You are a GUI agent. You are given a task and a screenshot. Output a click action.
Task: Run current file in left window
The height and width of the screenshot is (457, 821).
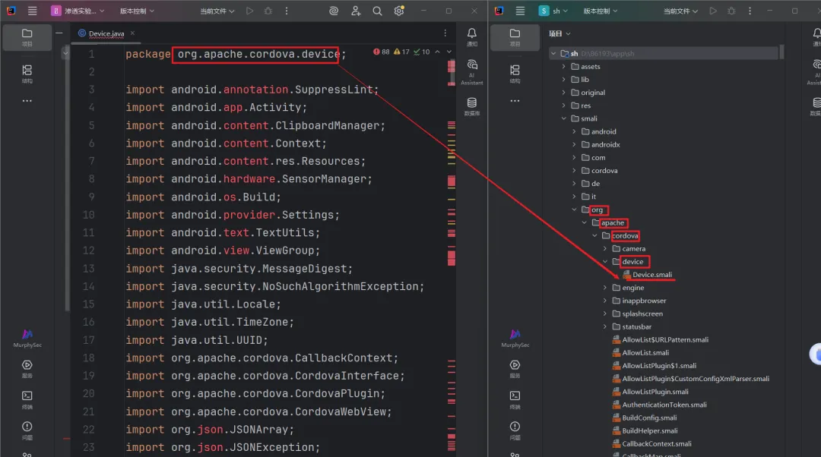(x=250, y=11)
